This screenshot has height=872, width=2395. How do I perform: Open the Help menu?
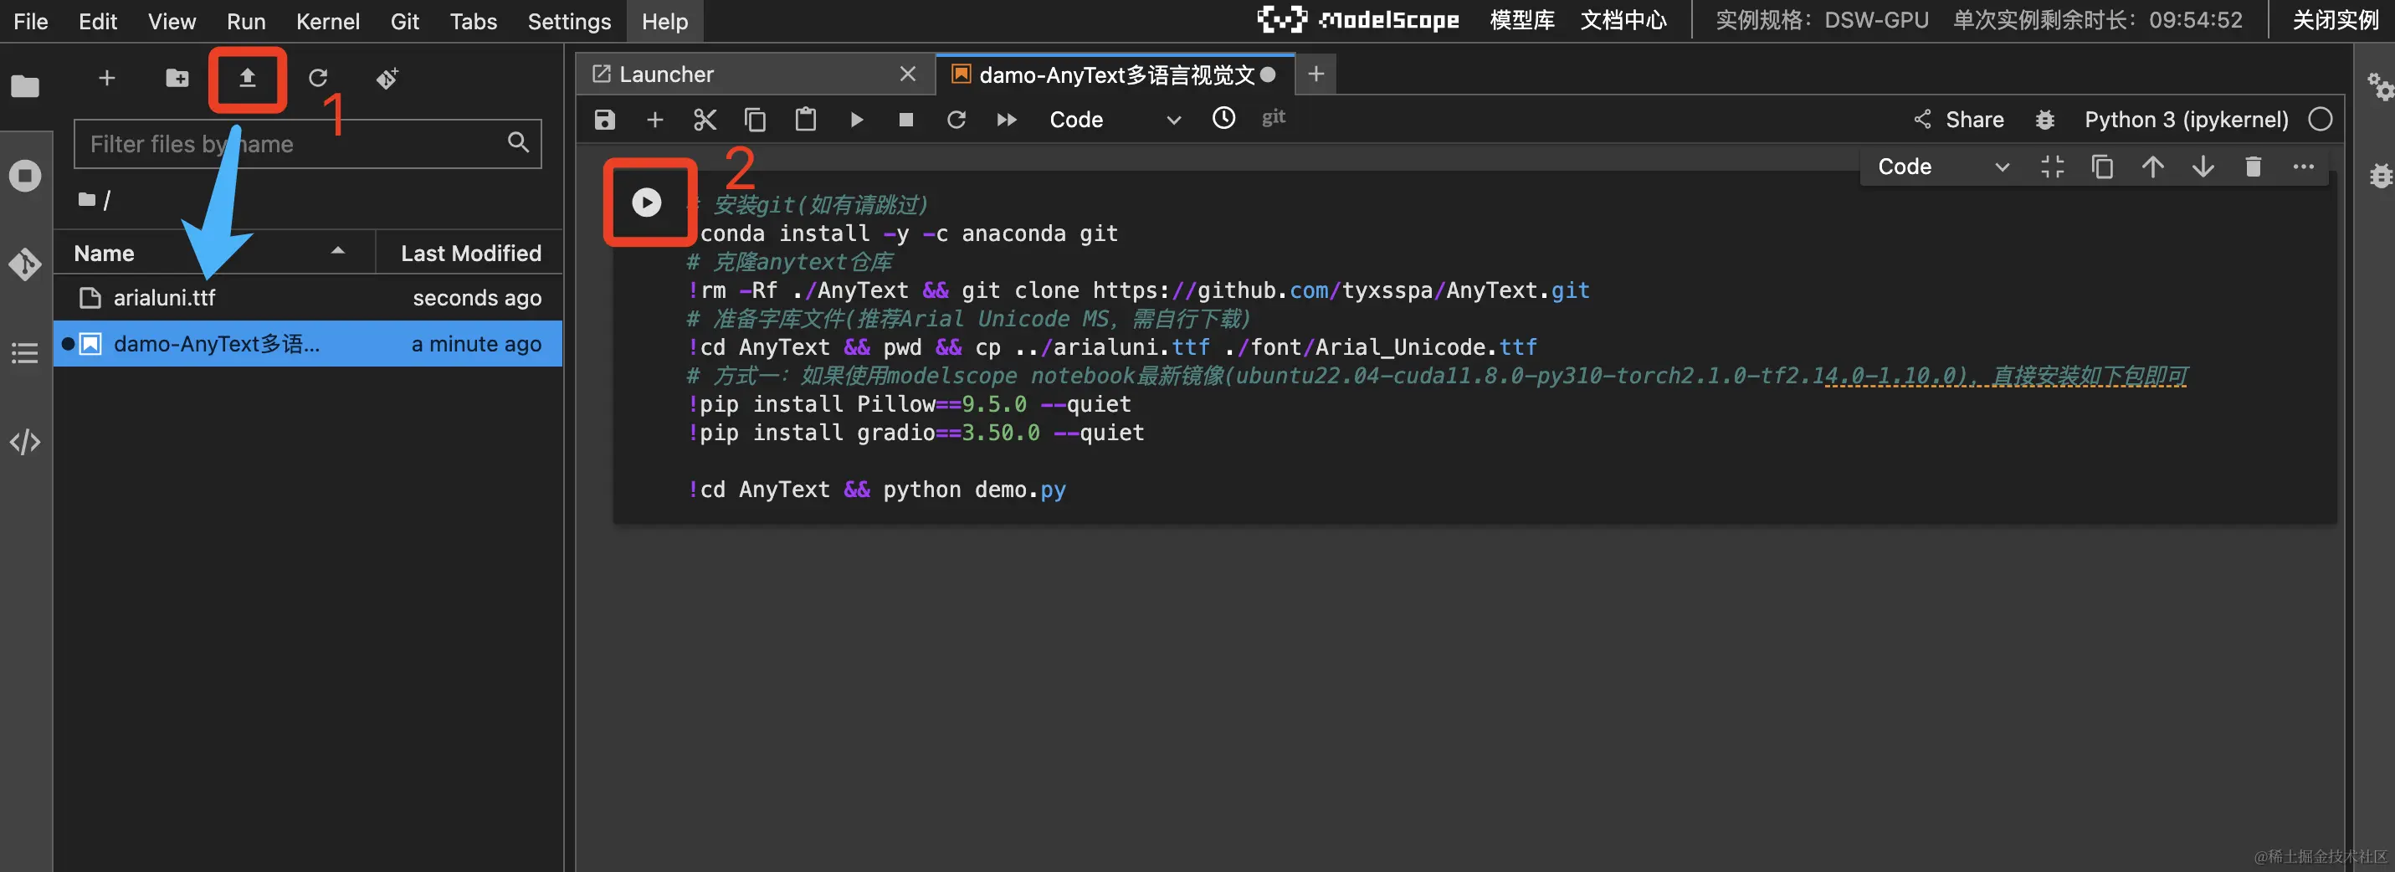(664, 20)
